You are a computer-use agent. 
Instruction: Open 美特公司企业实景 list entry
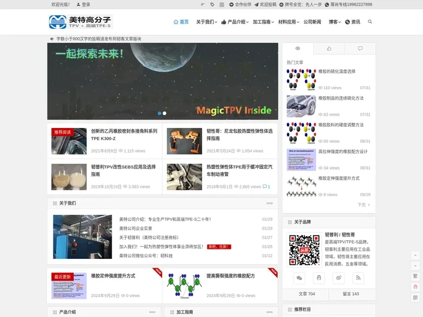click(x=136, y=228)
